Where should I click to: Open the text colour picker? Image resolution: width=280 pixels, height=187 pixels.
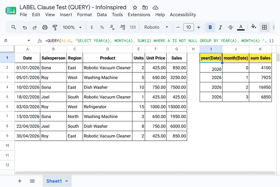[x=241, y=27]
